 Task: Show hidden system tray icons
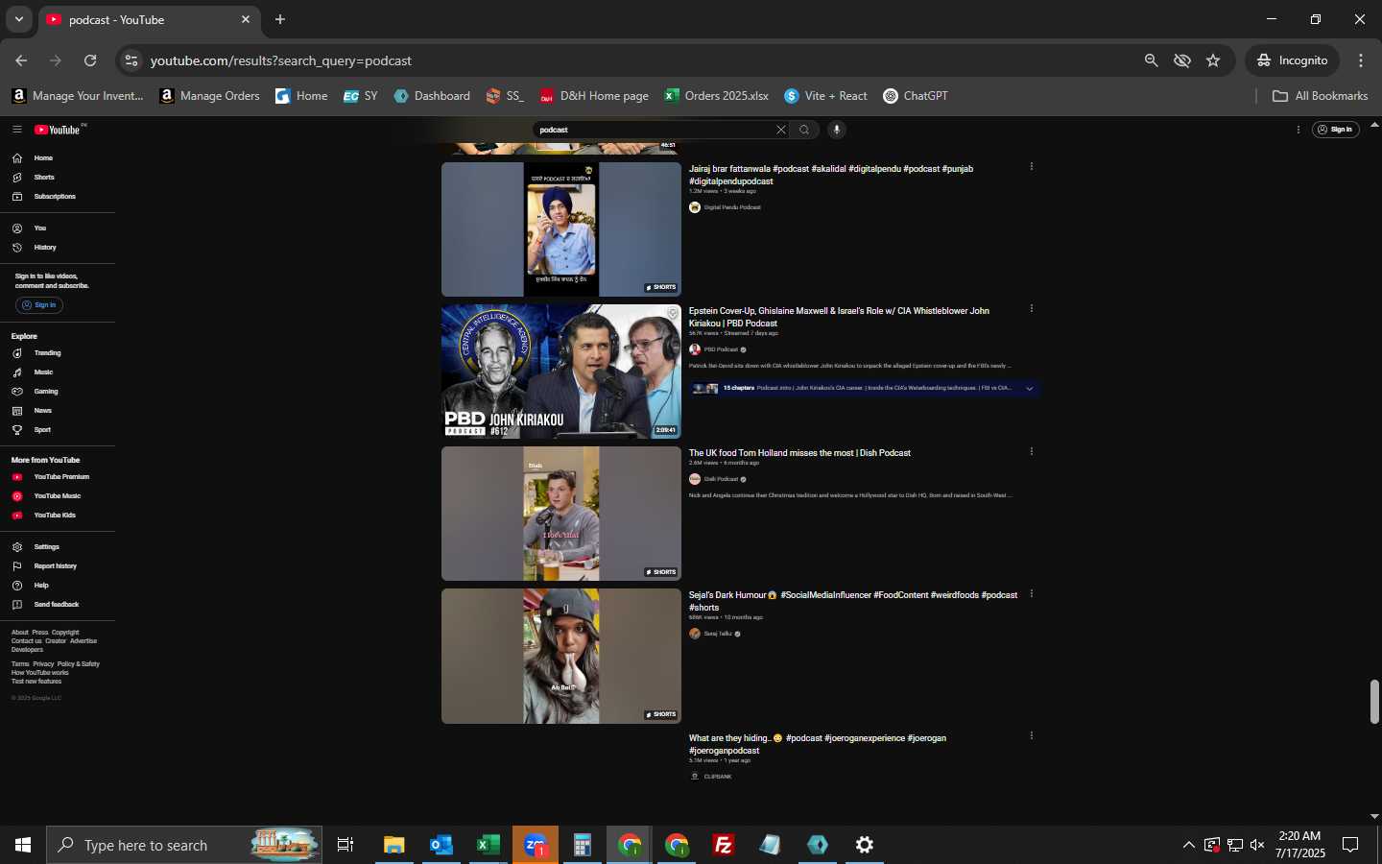click(1188, 845)
